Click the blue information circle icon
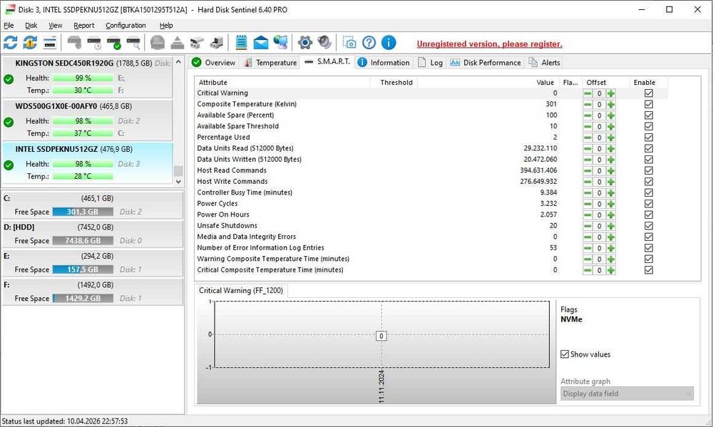This screenshot has height=427, width=713. (389, 43)
